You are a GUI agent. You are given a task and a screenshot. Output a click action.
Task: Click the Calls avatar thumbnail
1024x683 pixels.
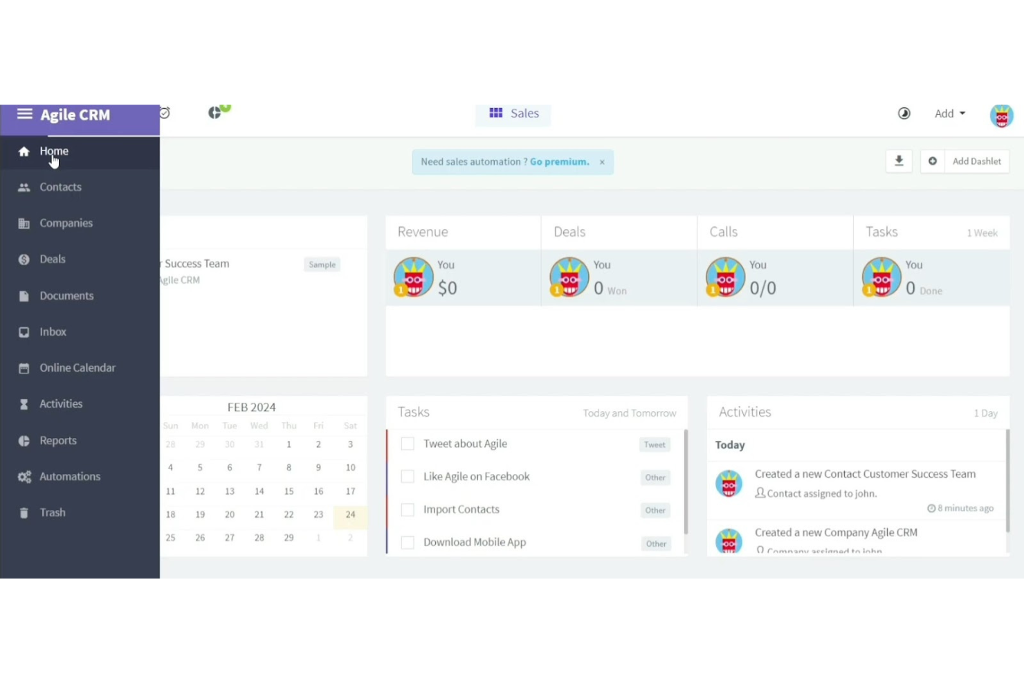(x=725, y=277)
